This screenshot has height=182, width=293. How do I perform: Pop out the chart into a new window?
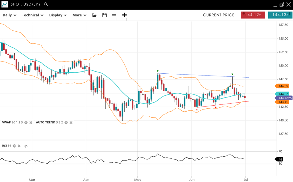coord(282,4)
